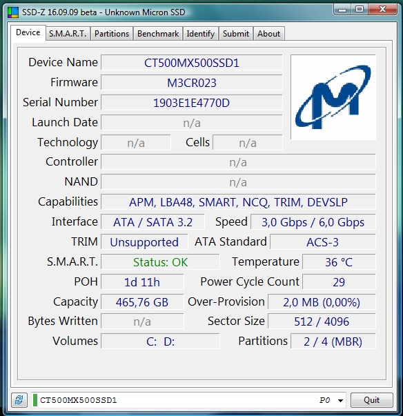Click the Power Cycle Count value 29
Screen dimensions: 403x416
coord(339,281)
